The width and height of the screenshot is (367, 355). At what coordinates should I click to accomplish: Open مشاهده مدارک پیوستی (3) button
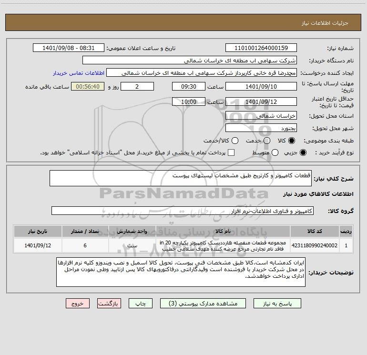[x=203, y=304]
